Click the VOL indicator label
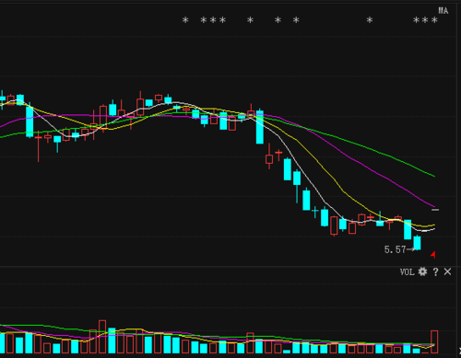Viewport: 461px width, 358px height. point(408,271)
